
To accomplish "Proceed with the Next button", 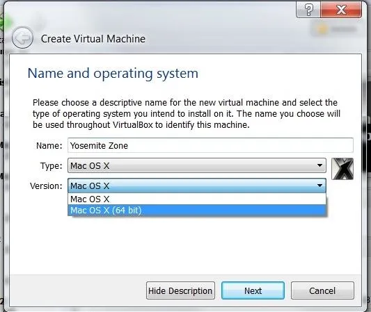I will point(253,290).
